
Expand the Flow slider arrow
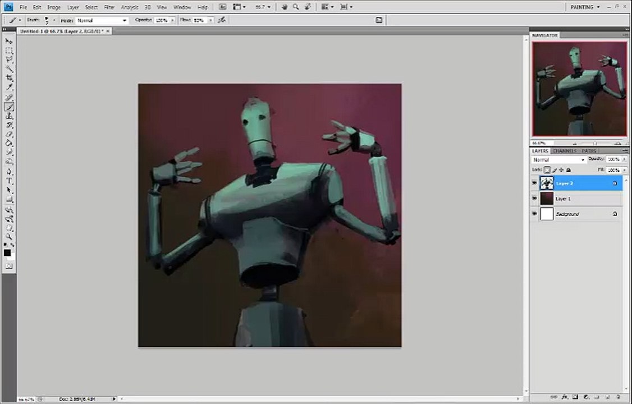coord(210,20)
